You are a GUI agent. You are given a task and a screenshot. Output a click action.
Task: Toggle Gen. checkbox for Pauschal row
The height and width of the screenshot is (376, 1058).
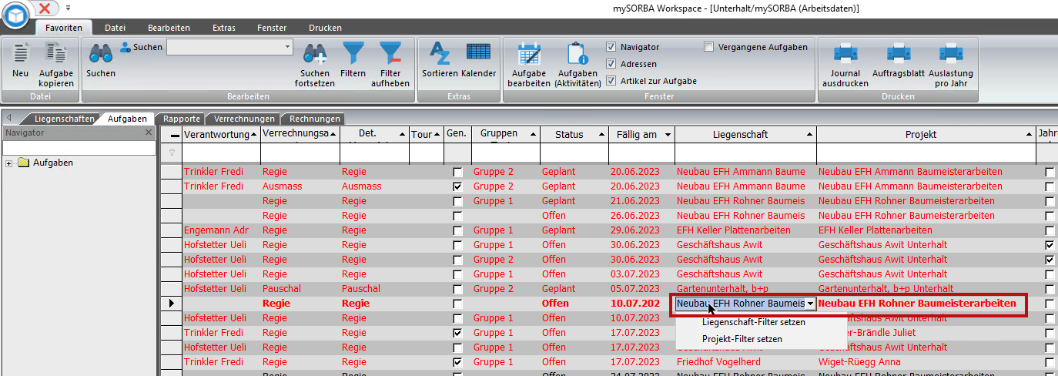(x=458, y=289)
